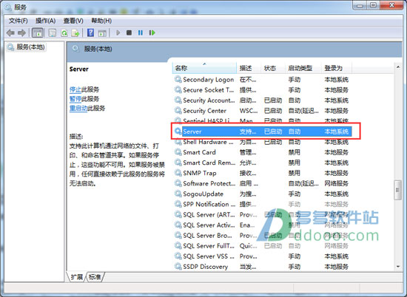Click the gear icon of SQL Server VSS
Viewport: 407px width, 297px height.
(178, 256)
